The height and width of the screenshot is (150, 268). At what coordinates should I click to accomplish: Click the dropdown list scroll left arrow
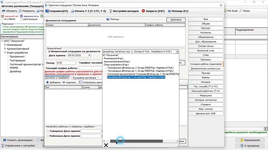tap(104, 141)
